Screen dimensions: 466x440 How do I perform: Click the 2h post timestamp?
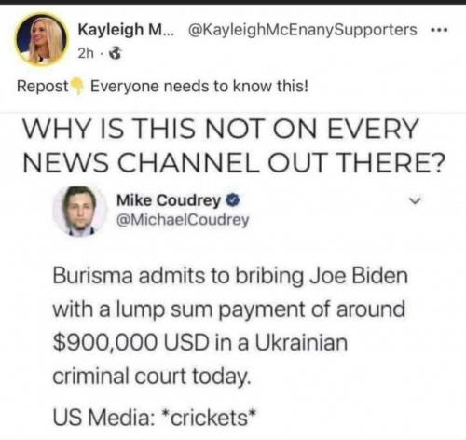click(x=86, y=53)
